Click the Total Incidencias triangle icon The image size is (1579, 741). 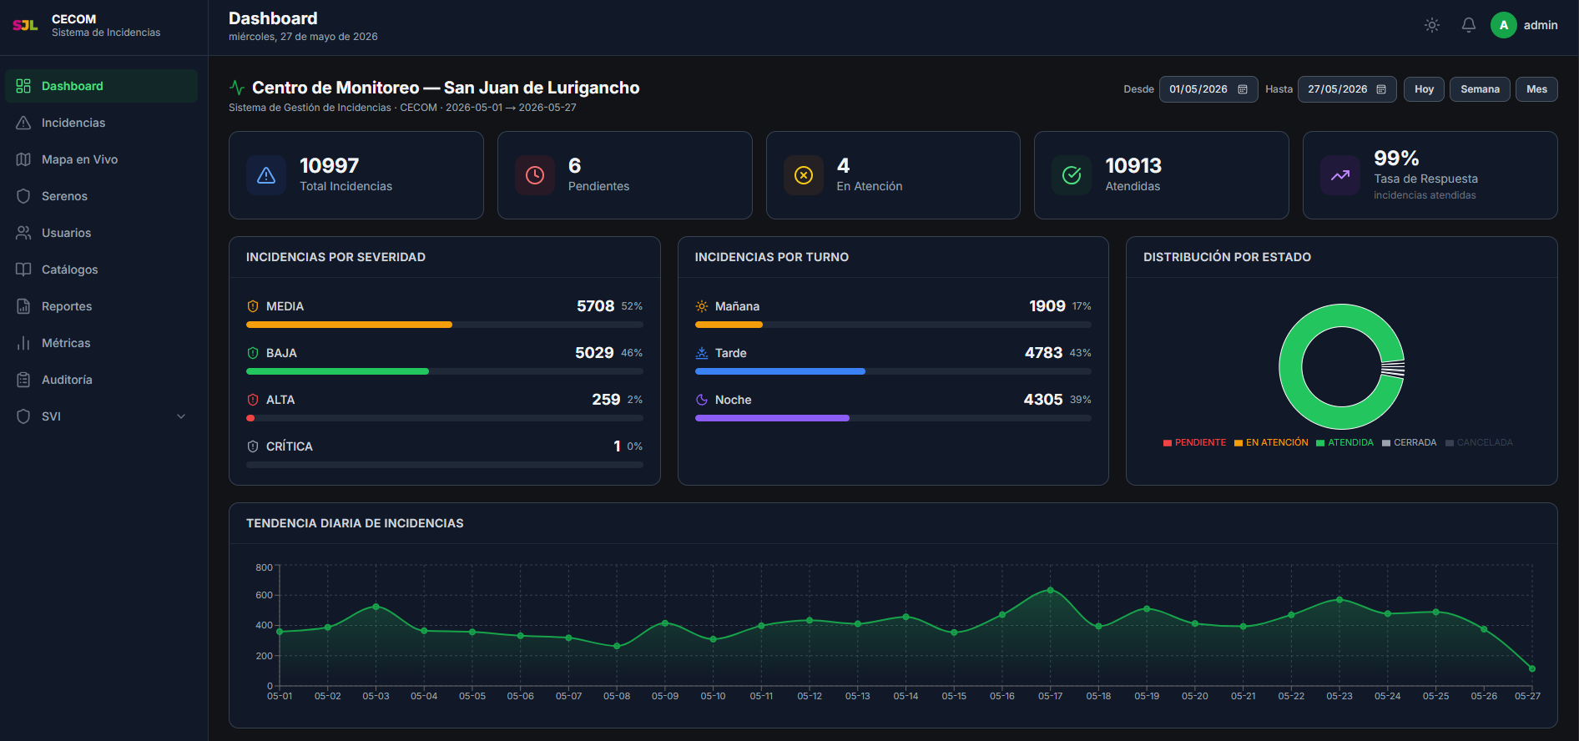266,175
